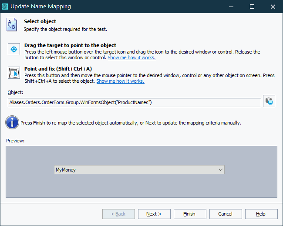Go to Next wizard step
The width and height of the screenshot is (283, 226).
(154, 214)
